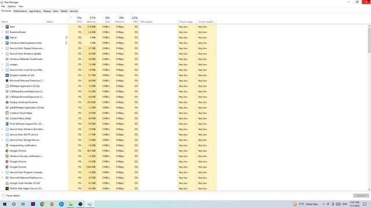Expand the Search process group

(2, 38)
